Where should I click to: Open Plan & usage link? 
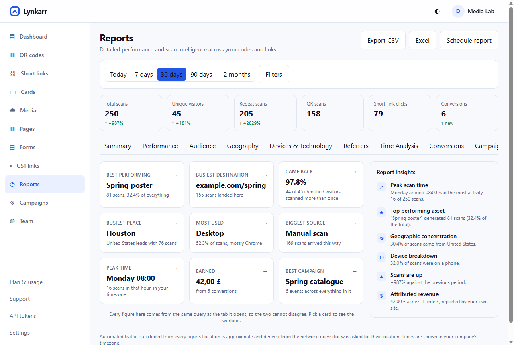(x=26, y=282)
